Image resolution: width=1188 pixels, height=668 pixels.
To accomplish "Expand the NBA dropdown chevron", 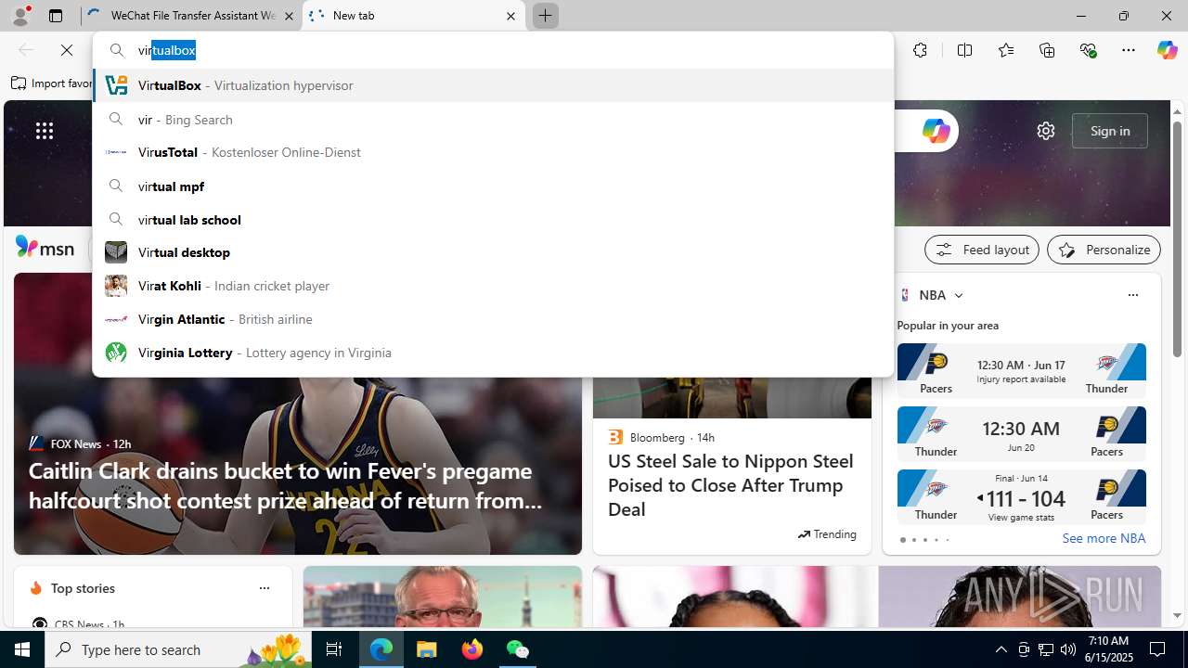I will tap(959, 295).
